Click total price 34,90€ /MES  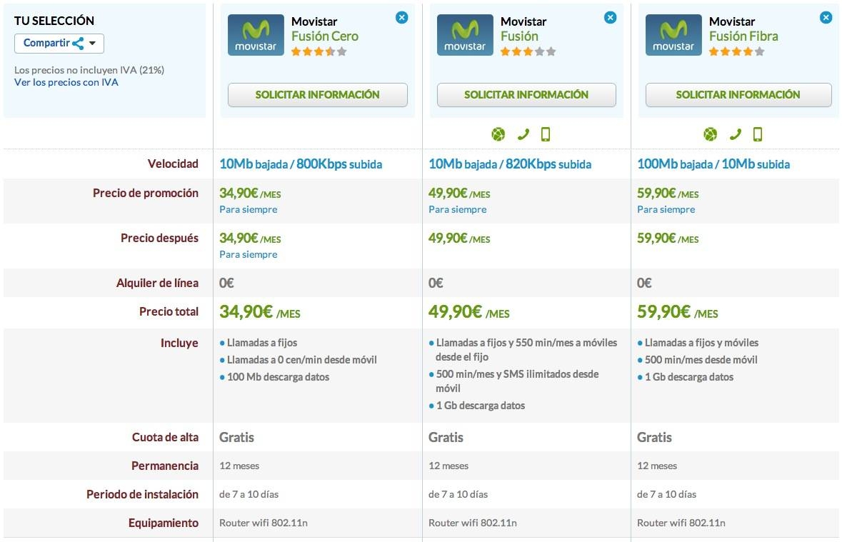coord(259,312)
